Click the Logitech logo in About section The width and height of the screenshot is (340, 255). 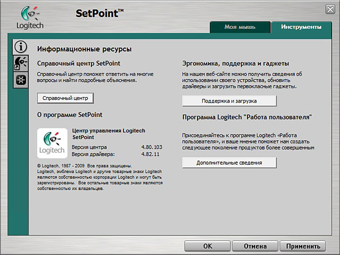point(52,143)
